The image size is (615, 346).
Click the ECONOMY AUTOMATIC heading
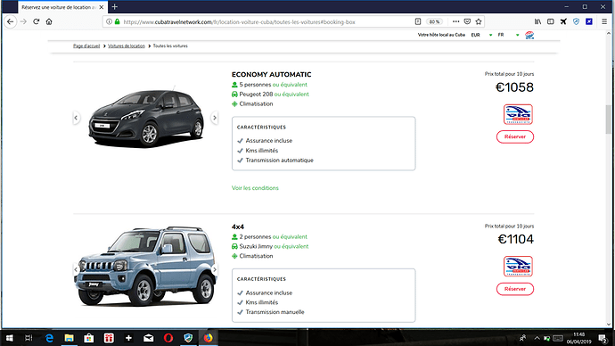(x=272, y=74)
